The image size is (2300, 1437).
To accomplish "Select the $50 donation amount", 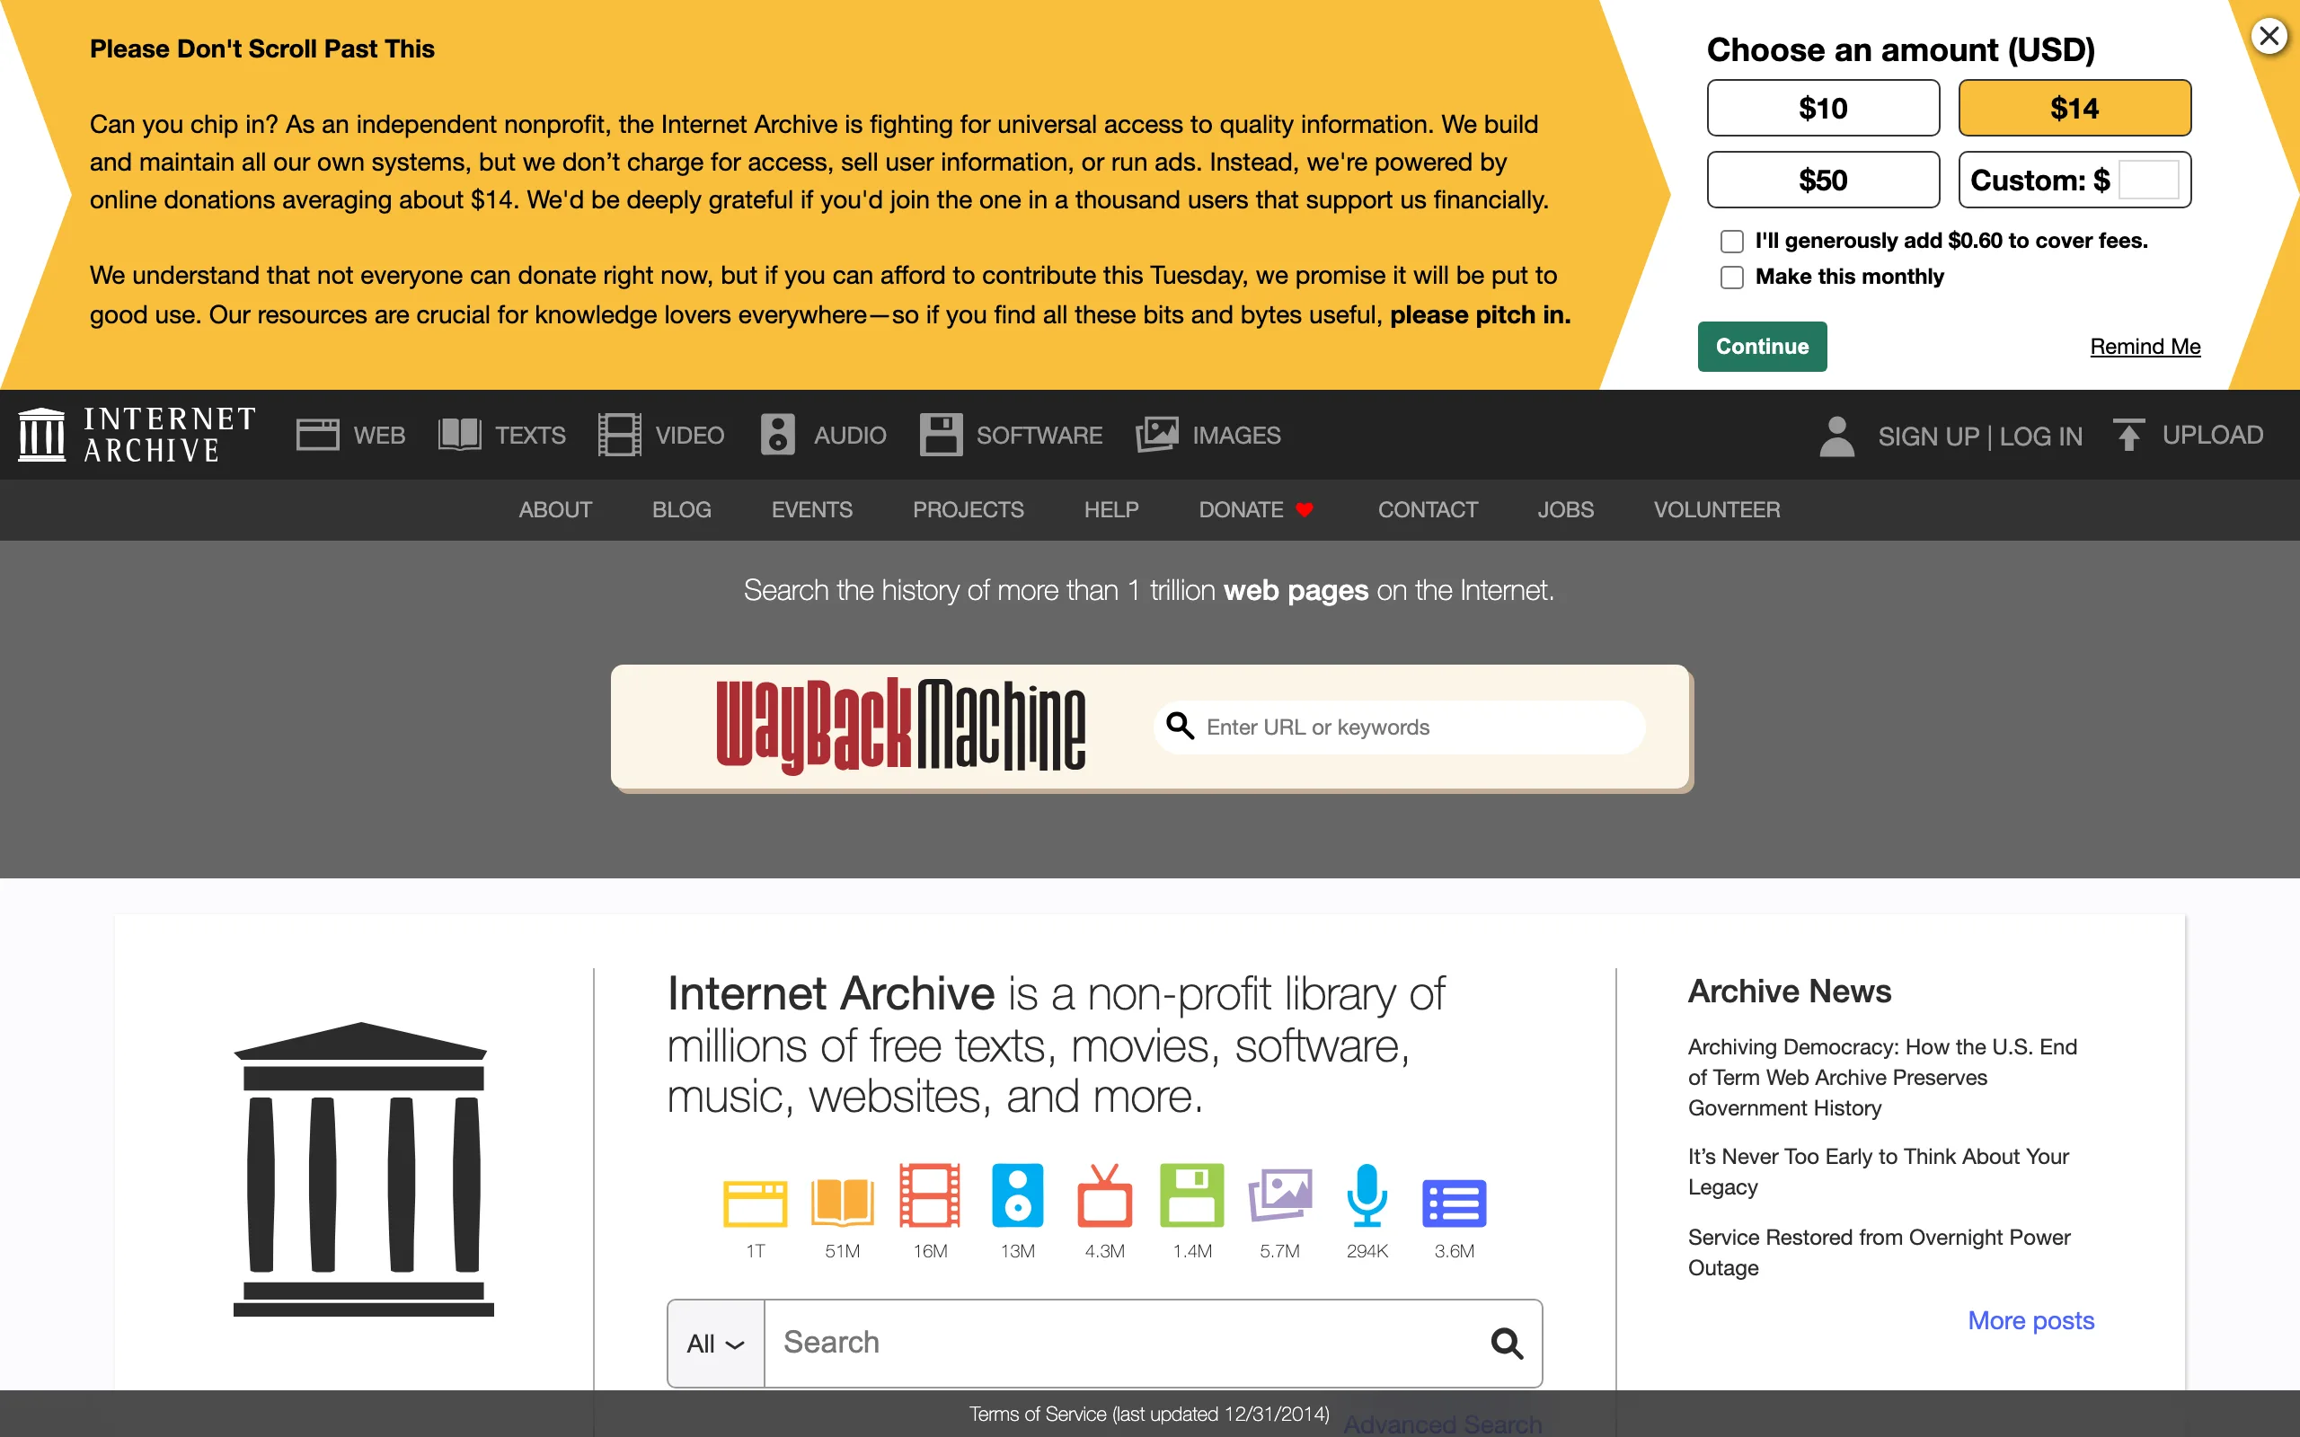I will click(1823, 180).
